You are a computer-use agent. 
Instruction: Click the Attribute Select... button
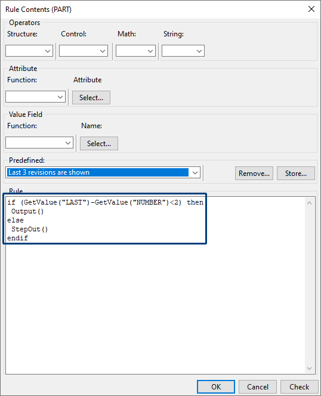pos(91,97)
